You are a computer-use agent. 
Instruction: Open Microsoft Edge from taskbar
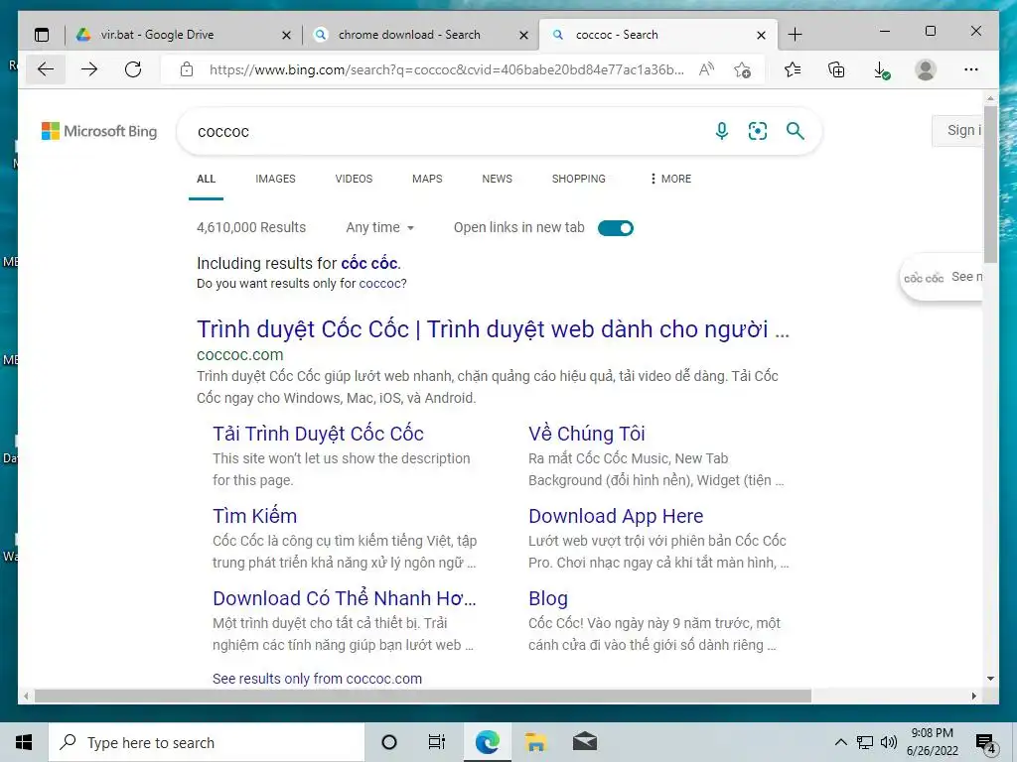[x=488, y=742]
